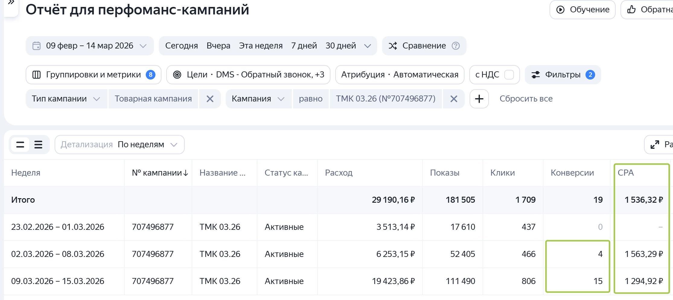Click the 6 253,15 ₽ spend value
The height and width of the screenshot is (300, 673).
395,254
